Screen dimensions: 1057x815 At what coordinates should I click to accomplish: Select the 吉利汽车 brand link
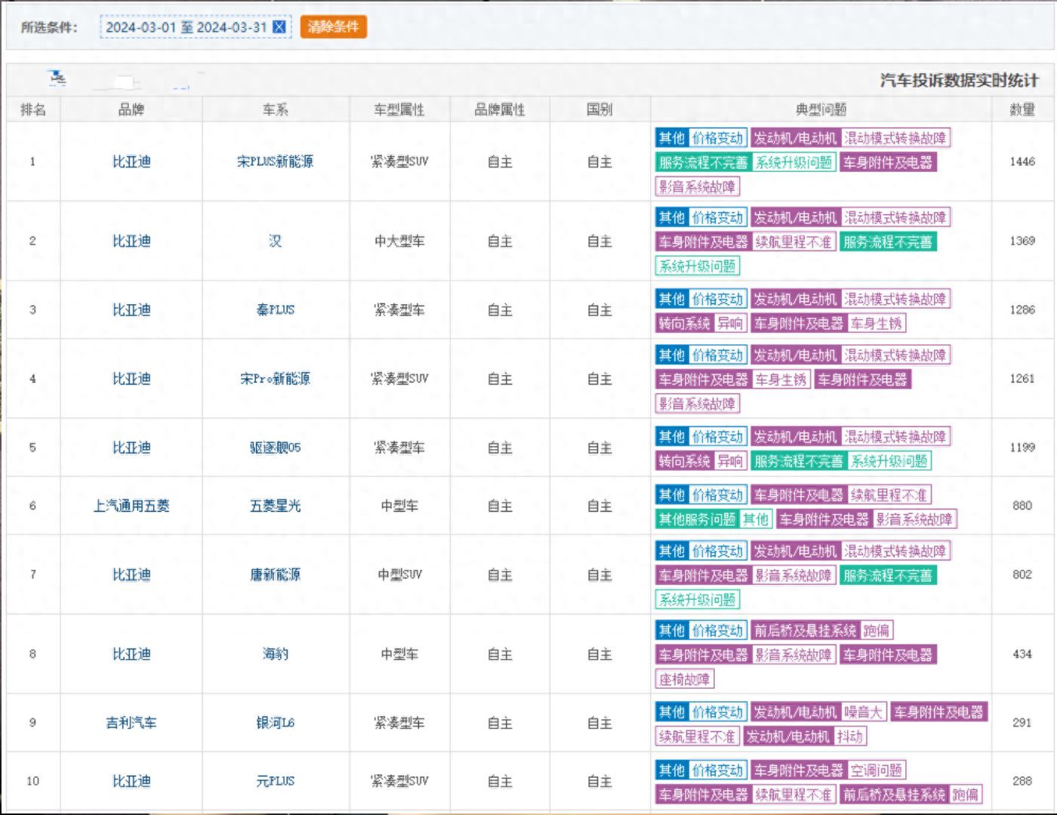(x=131, y=723)
